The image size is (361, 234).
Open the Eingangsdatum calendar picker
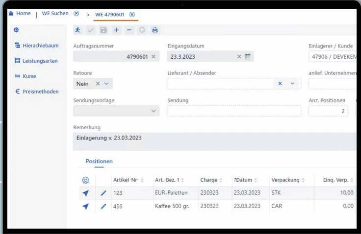pos(248,57)
